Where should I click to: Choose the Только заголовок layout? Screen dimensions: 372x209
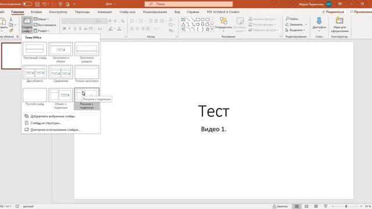[87, 74]
